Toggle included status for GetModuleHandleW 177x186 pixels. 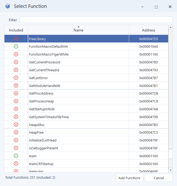pyautogui.click(x=16, y=85)
